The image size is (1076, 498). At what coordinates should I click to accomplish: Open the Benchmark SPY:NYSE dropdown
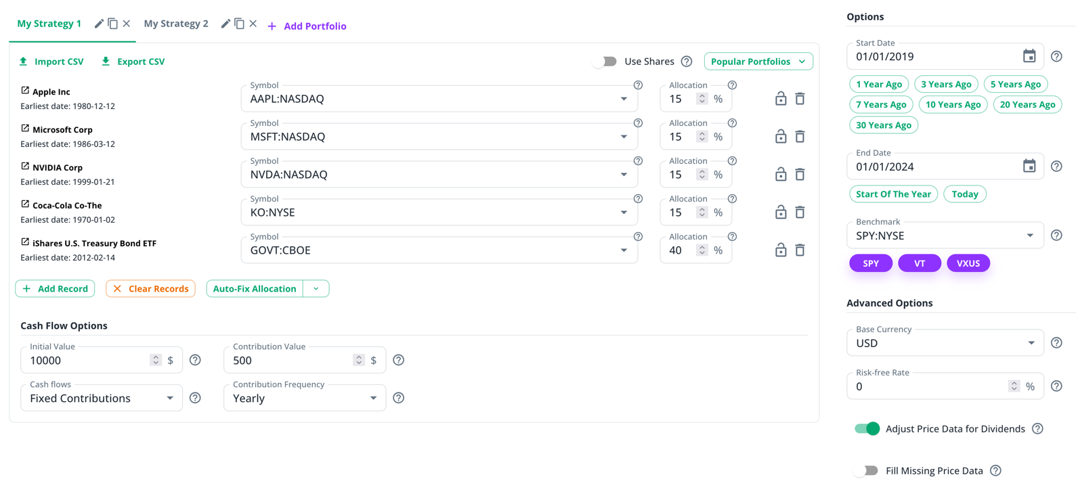click(945, 235)
